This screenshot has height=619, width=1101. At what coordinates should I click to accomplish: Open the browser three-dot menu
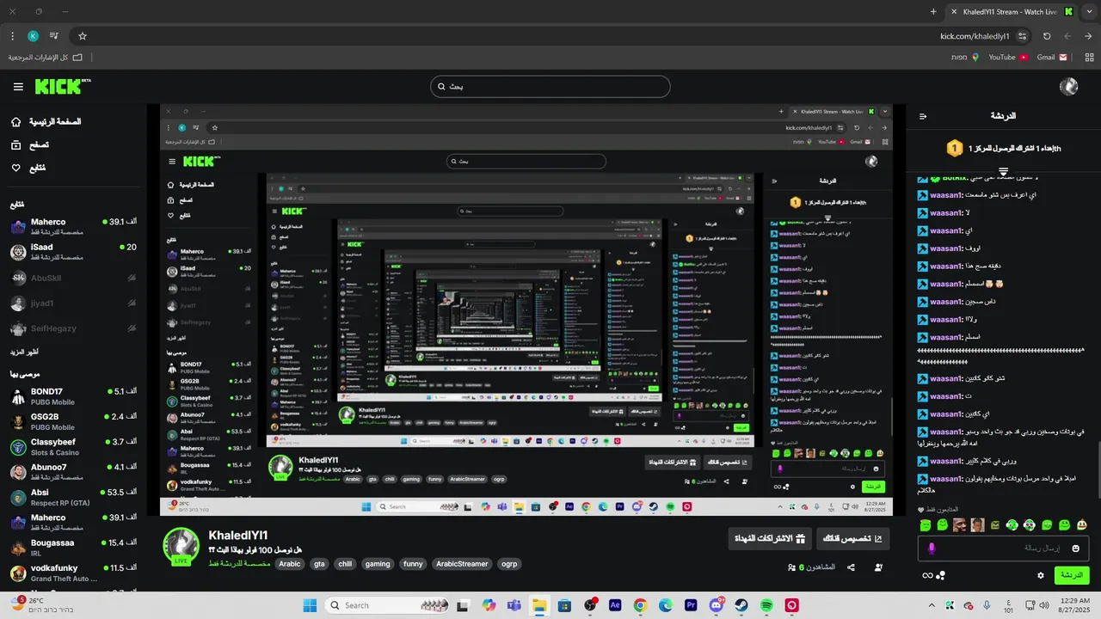click(x=12, y=36)
